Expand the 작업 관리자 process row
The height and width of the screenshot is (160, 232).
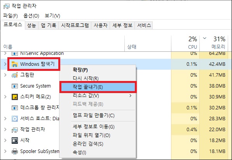[5, 130]
